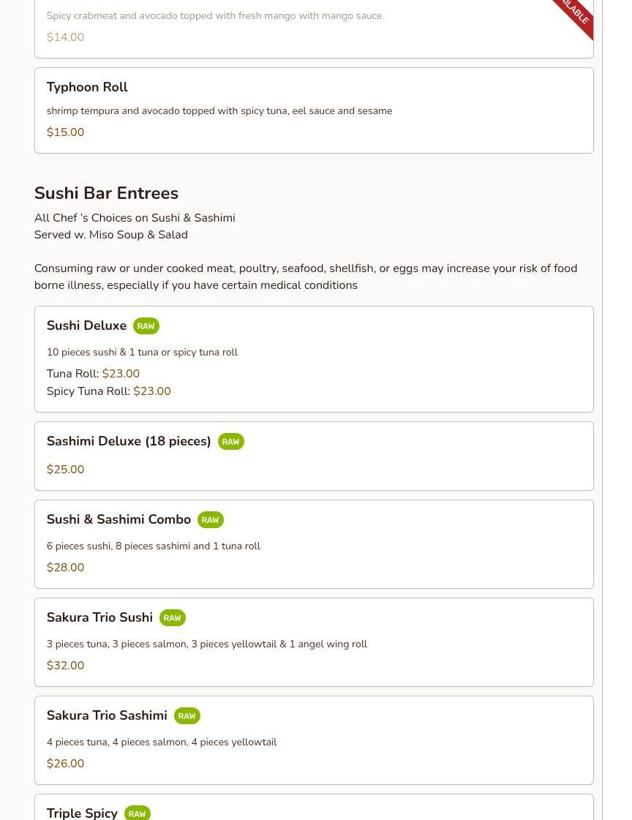Choose the Tuna Roll $23.00 option

[x=93, y=374]
